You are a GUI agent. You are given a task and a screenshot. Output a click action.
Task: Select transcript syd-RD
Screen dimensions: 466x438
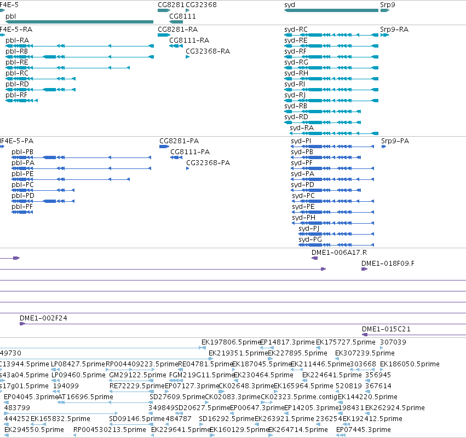pyautogui.click(x=323, y=122)
